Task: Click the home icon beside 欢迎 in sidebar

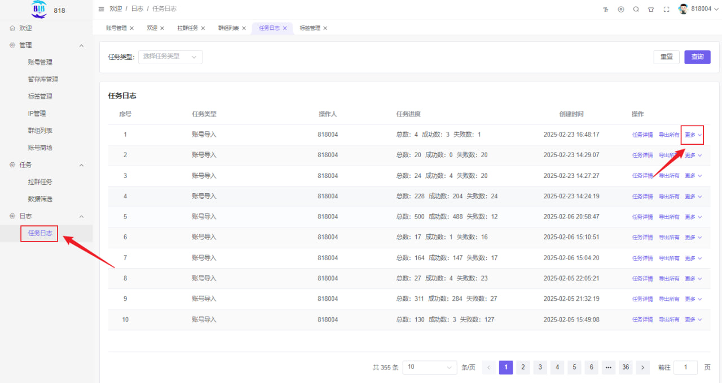Action: point(12,28)
